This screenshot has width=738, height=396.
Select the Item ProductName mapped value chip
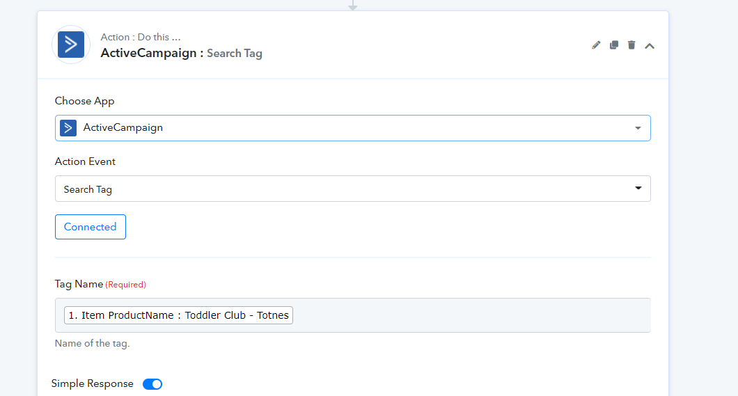pyautogui.click(x=178, y=315)
